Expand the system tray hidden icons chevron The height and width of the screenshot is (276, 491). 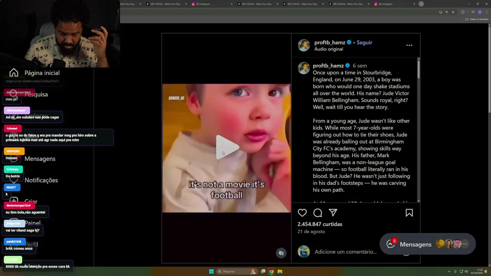coord(449,271)
